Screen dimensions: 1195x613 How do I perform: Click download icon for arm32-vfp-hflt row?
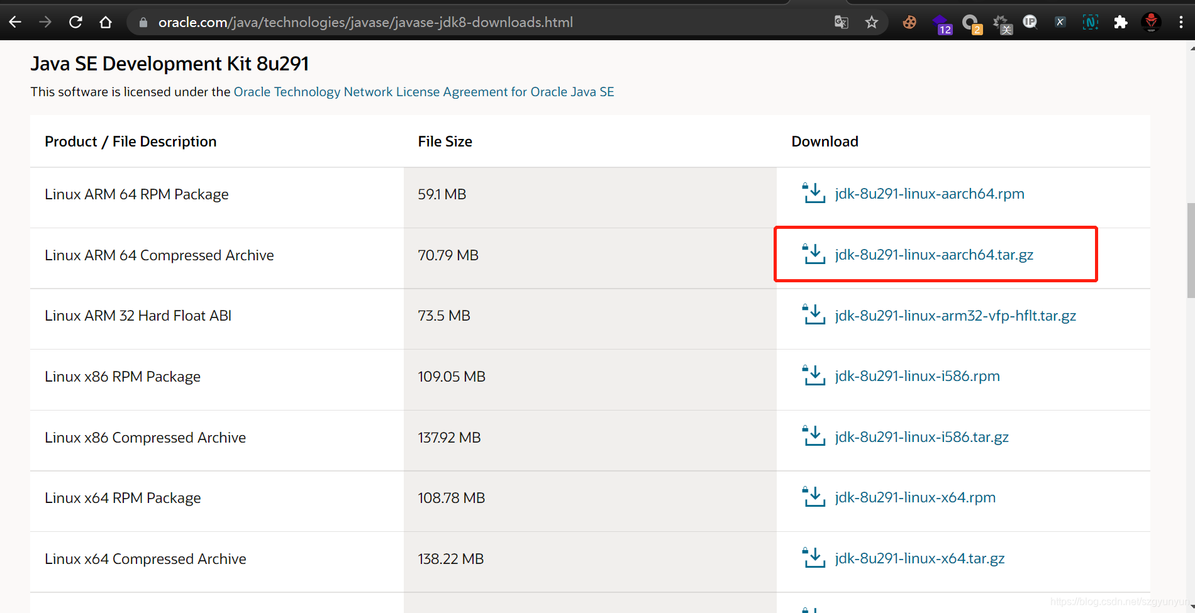(813, 314)
